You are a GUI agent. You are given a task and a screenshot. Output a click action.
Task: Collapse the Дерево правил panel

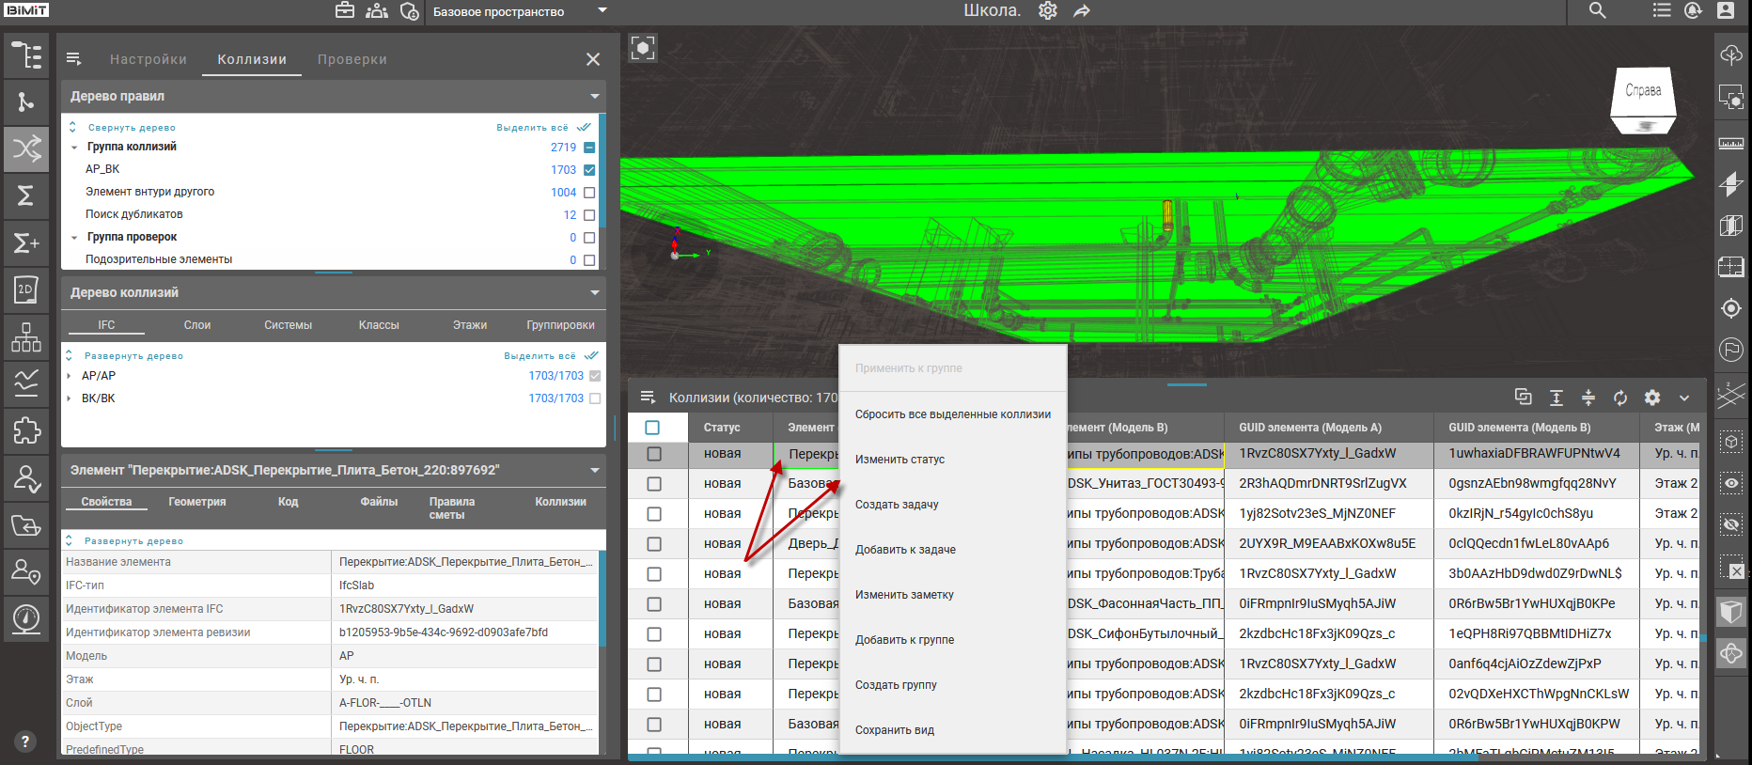tap(594, 97)
